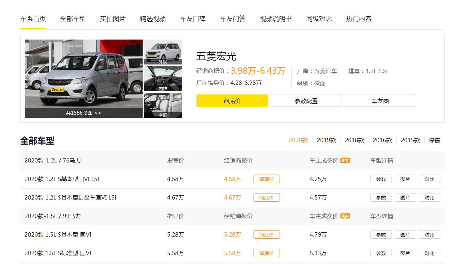Go to the 同级对比 tab
Screen dimensions: 450x264
(x=319, y=19)
